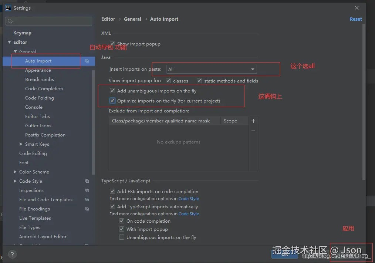Open File Types settings page
The height and width of the screenshot is (263, 375).
(30, 227)
